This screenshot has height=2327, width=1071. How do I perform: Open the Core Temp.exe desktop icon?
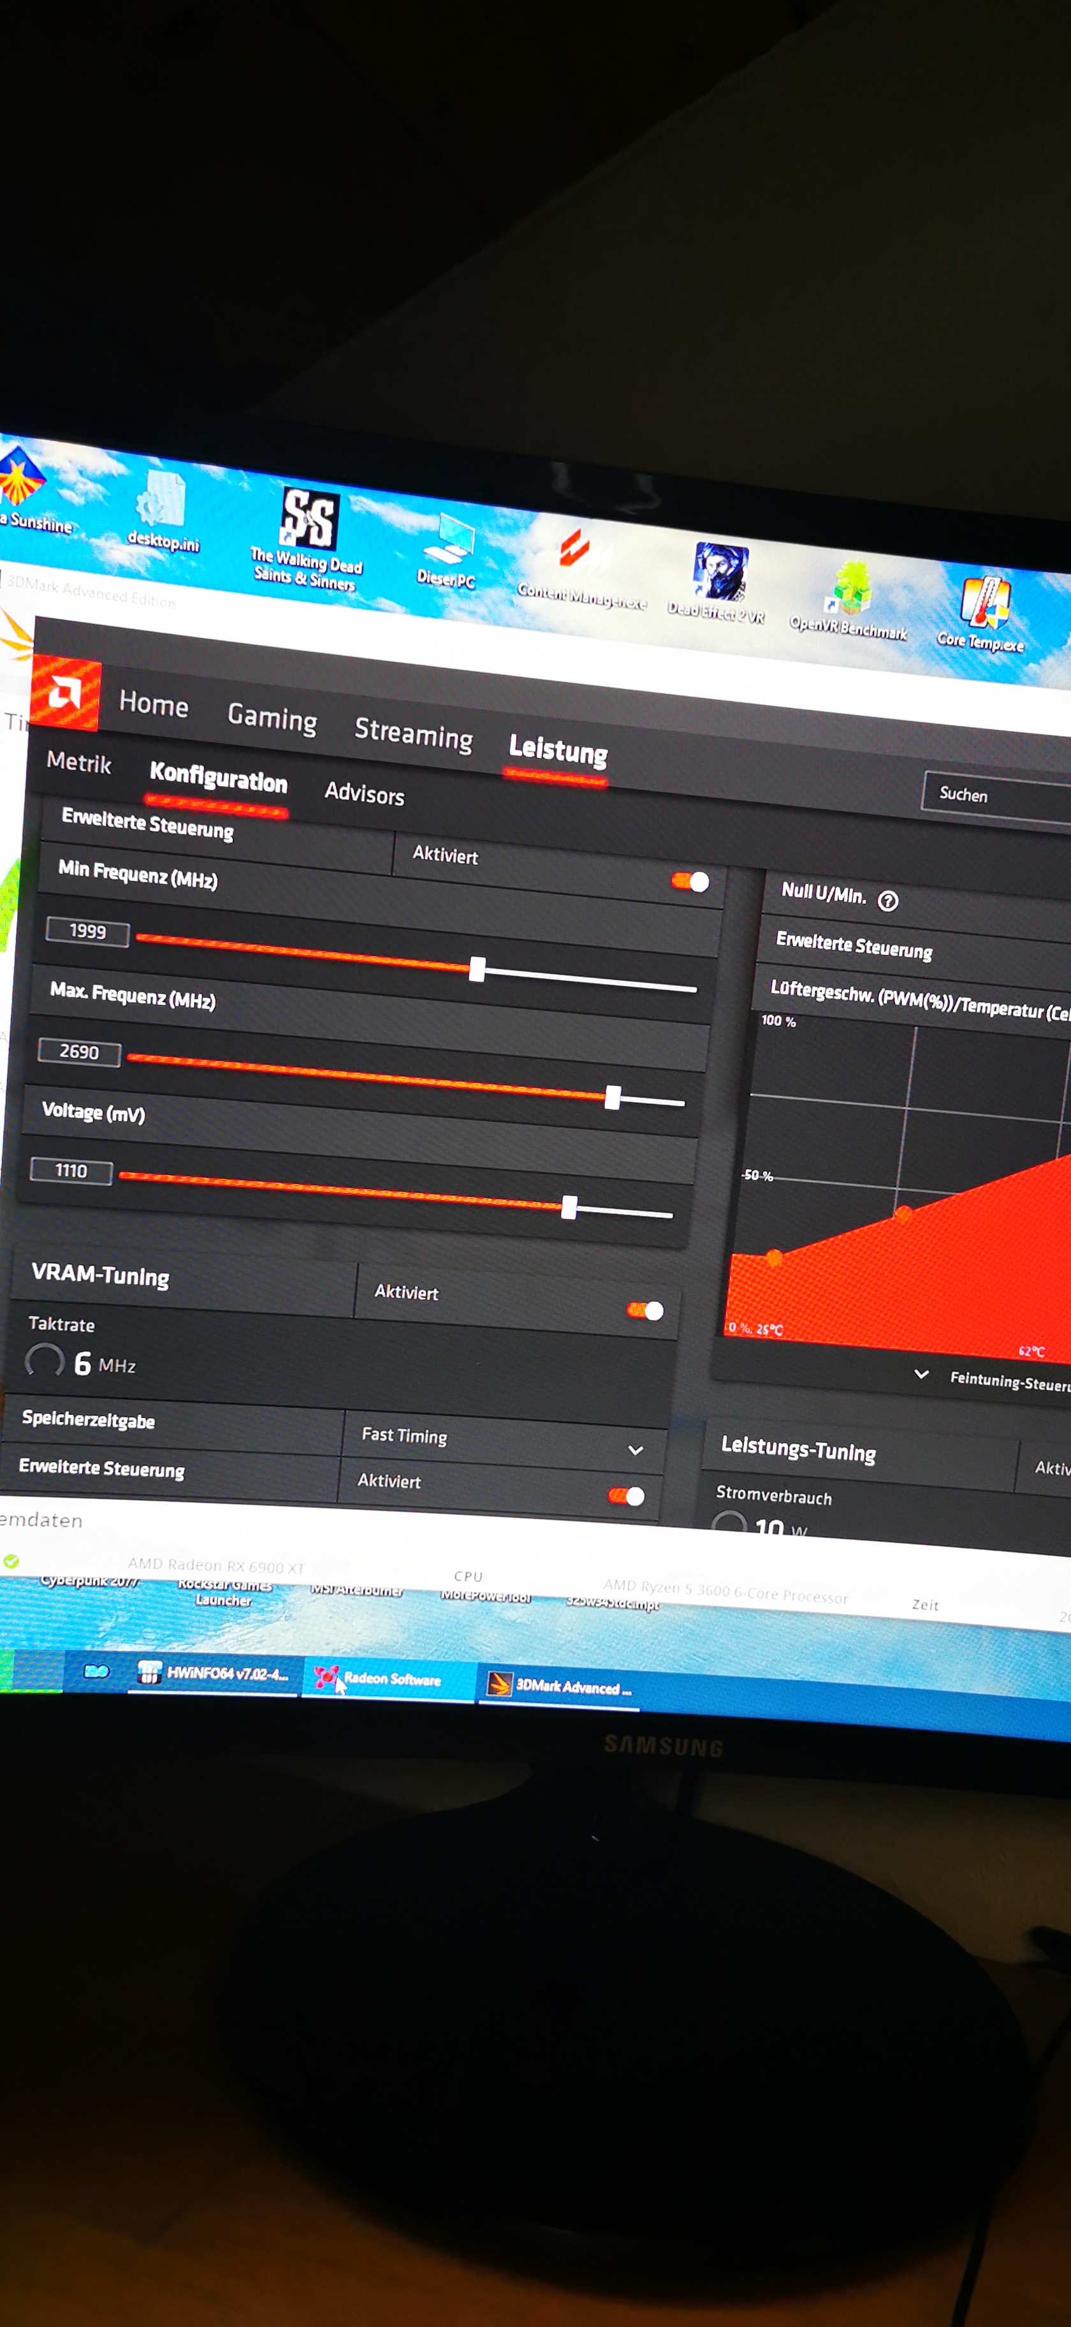(x=982, y=614)
